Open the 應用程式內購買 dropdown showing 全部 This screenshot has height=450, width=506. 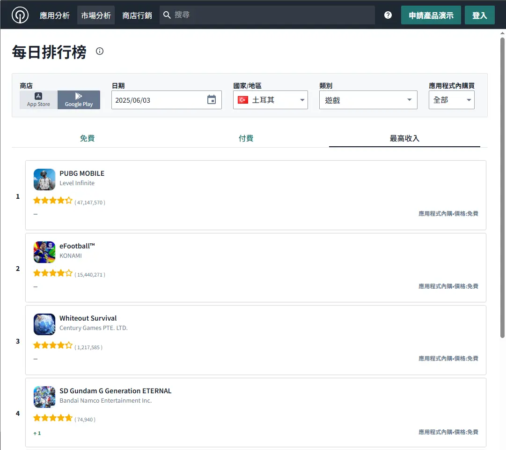coord(451,100)
